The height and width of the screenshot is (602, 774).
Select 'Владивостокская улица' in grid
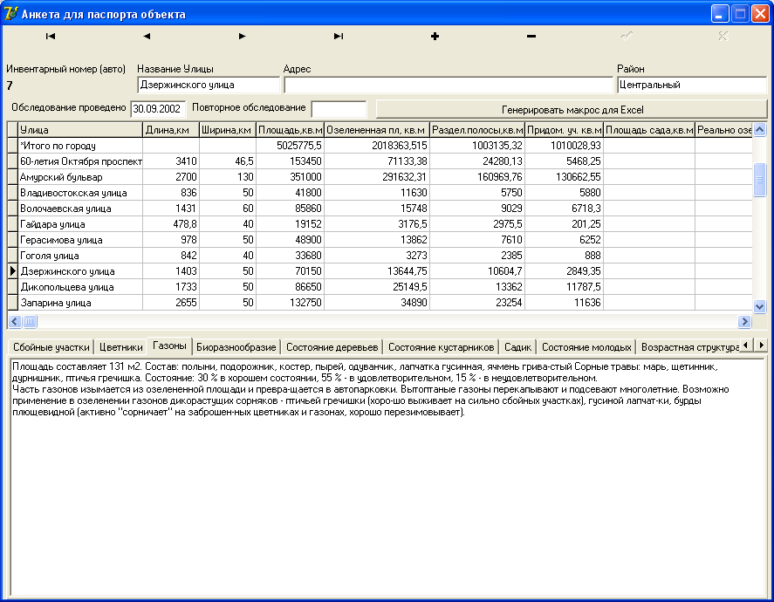380,193
